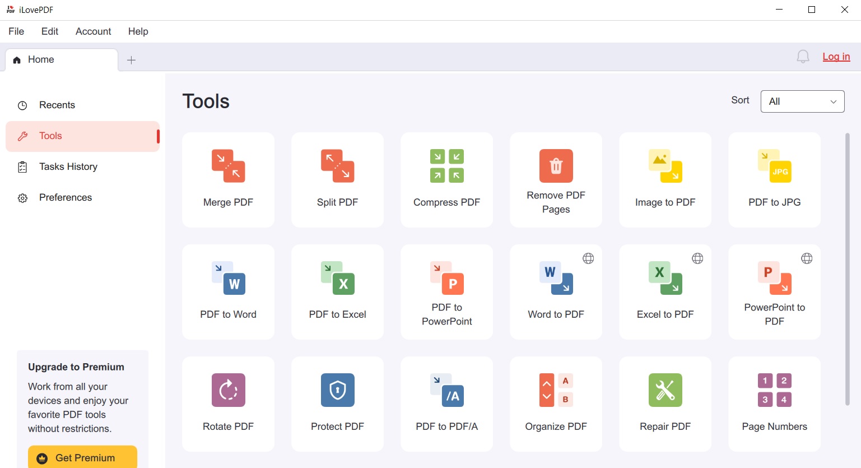Click the Merge PDF label text
861x468 pixels.
point(229,202)
